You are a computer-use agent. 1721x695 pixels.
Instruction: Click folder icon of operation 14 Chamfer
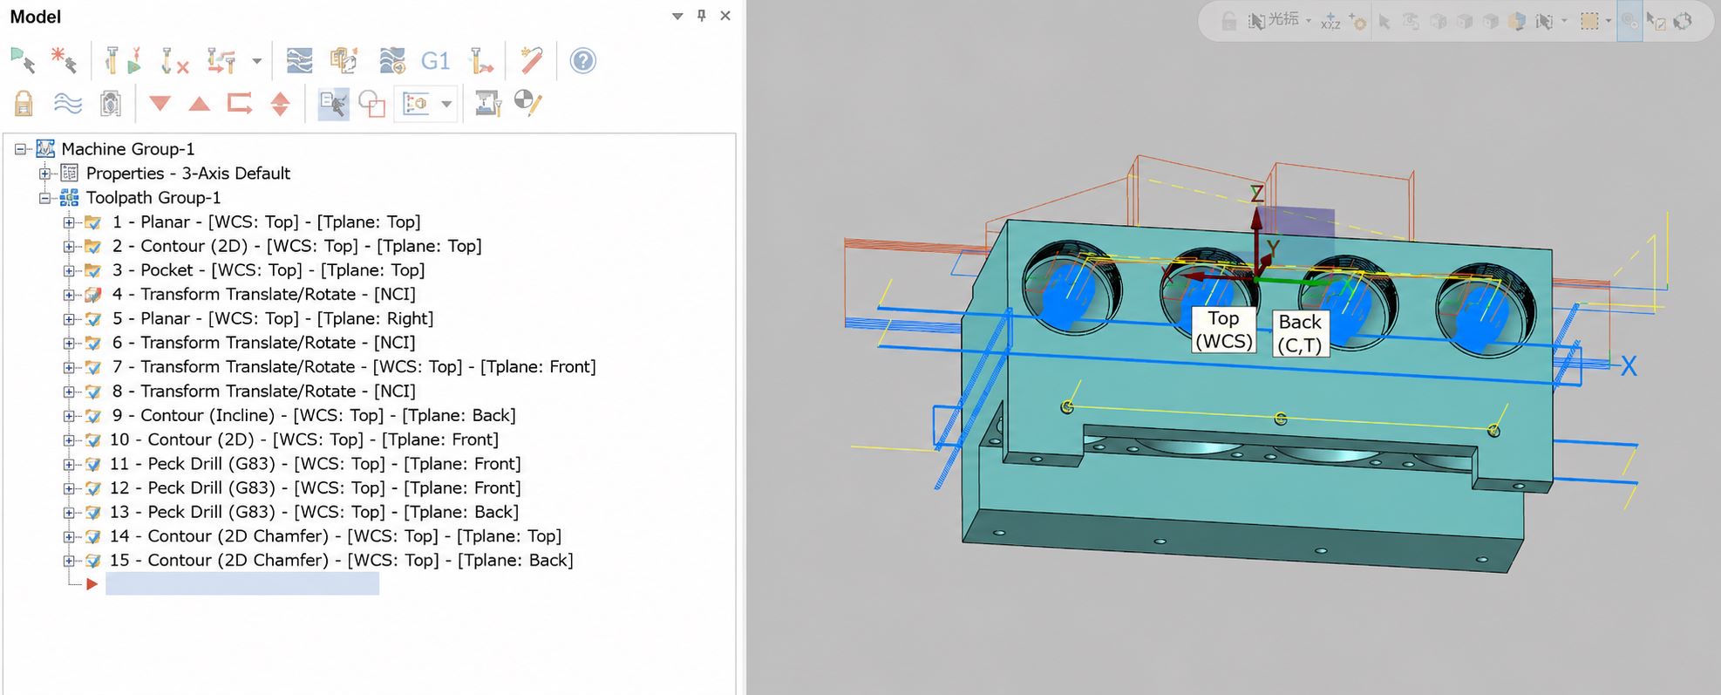tap(92, 536)
